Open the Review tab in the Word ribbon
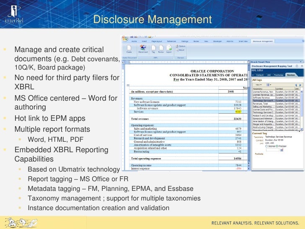The height and width of the screenshot is (229, 305). pos(196,41)
